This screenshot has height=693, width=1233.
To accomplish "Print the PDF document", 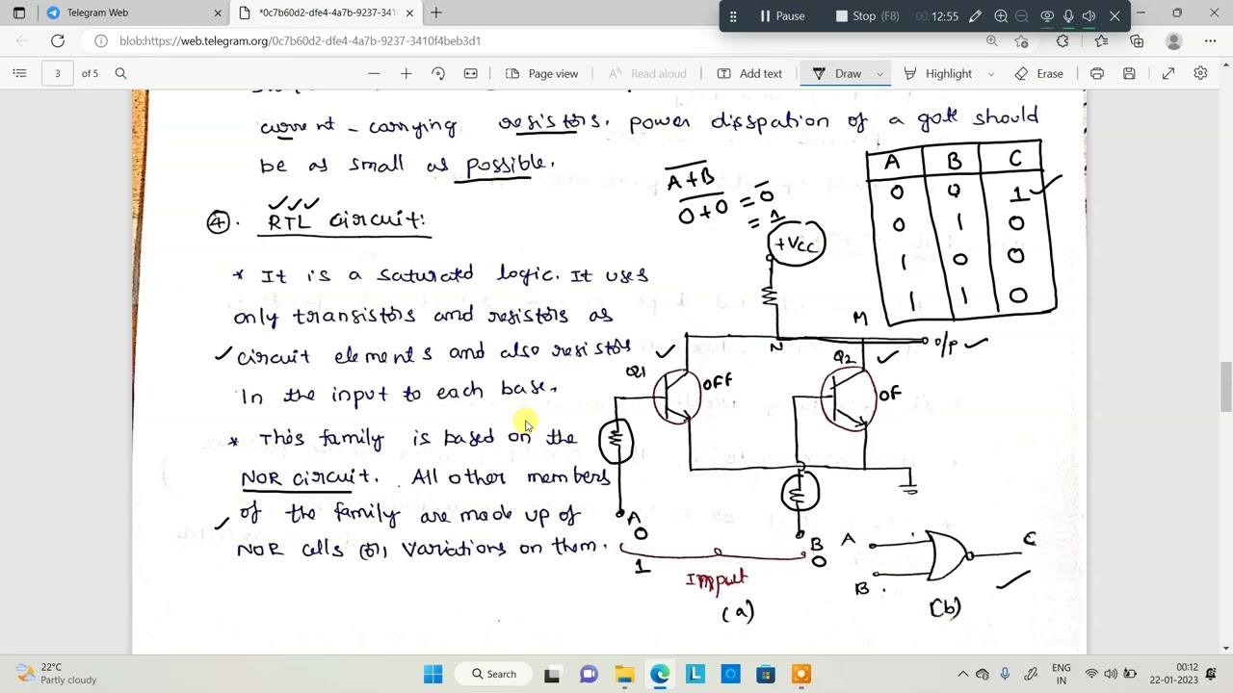I will (1096, 73).
